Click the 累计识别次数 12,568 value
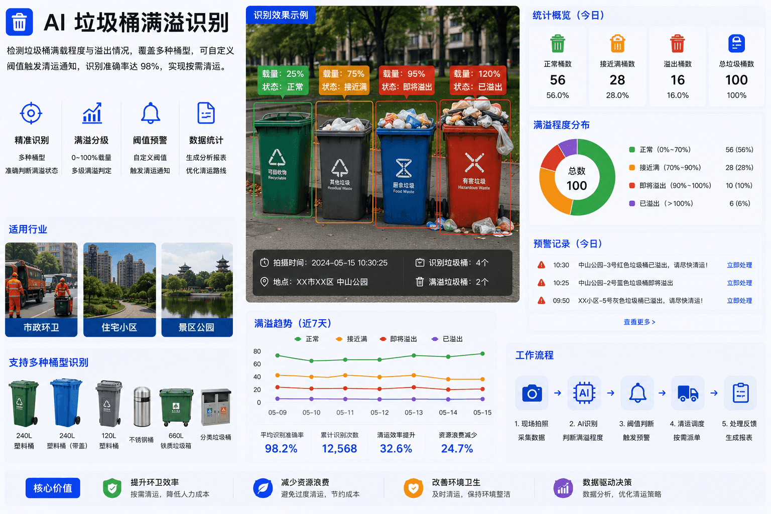 coord(339,448)
